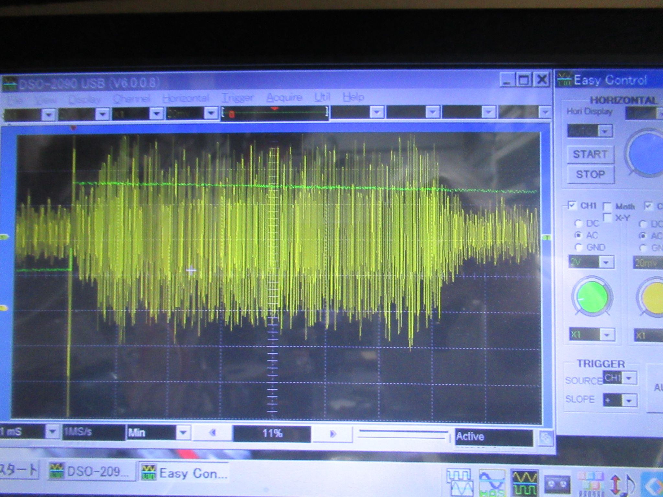The width and height of the screenshot is (663, 497).
Task: Open the Trigger menu
Action: point(237,97)
